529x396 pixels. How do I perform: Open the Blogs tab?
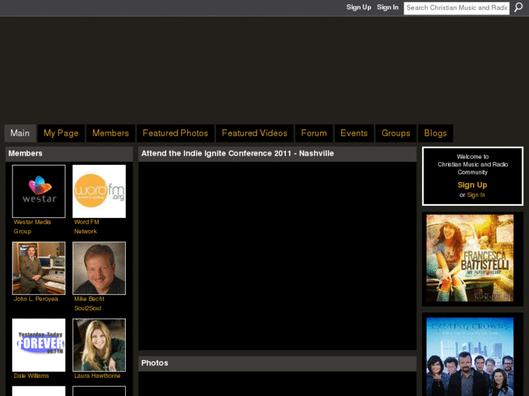pyautogui.click(x=436, y=133)
